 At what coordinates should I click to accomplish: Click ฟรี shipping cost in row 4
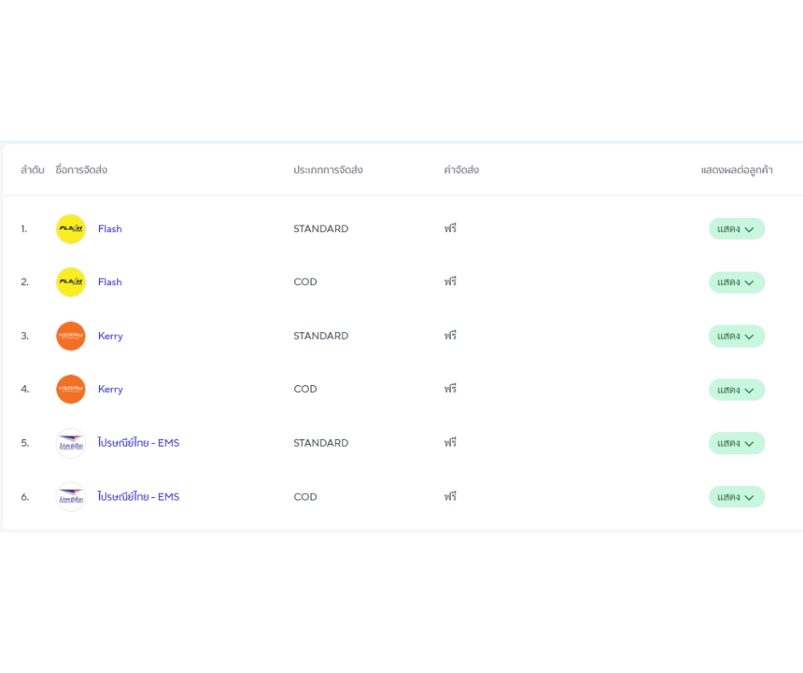(450, 389)
